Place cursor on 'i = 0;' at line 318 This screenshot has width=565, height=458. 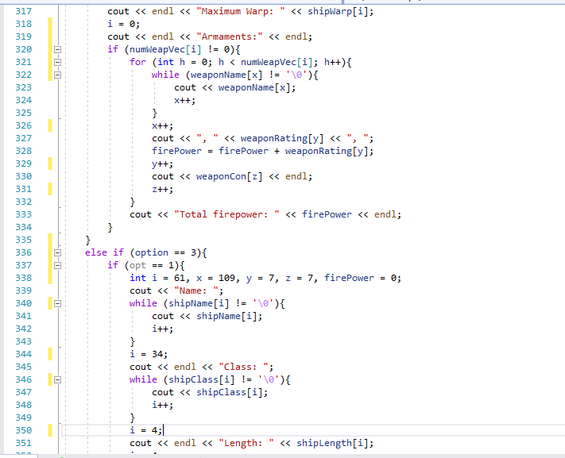coord(124,24)
